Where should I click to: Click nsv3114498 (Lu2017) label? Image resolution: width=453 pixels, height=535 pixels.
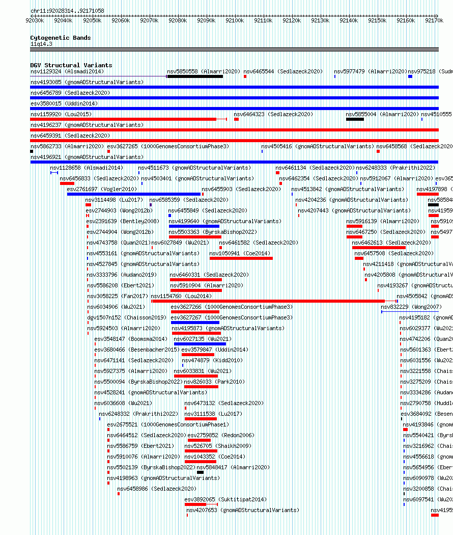point(114,200)
